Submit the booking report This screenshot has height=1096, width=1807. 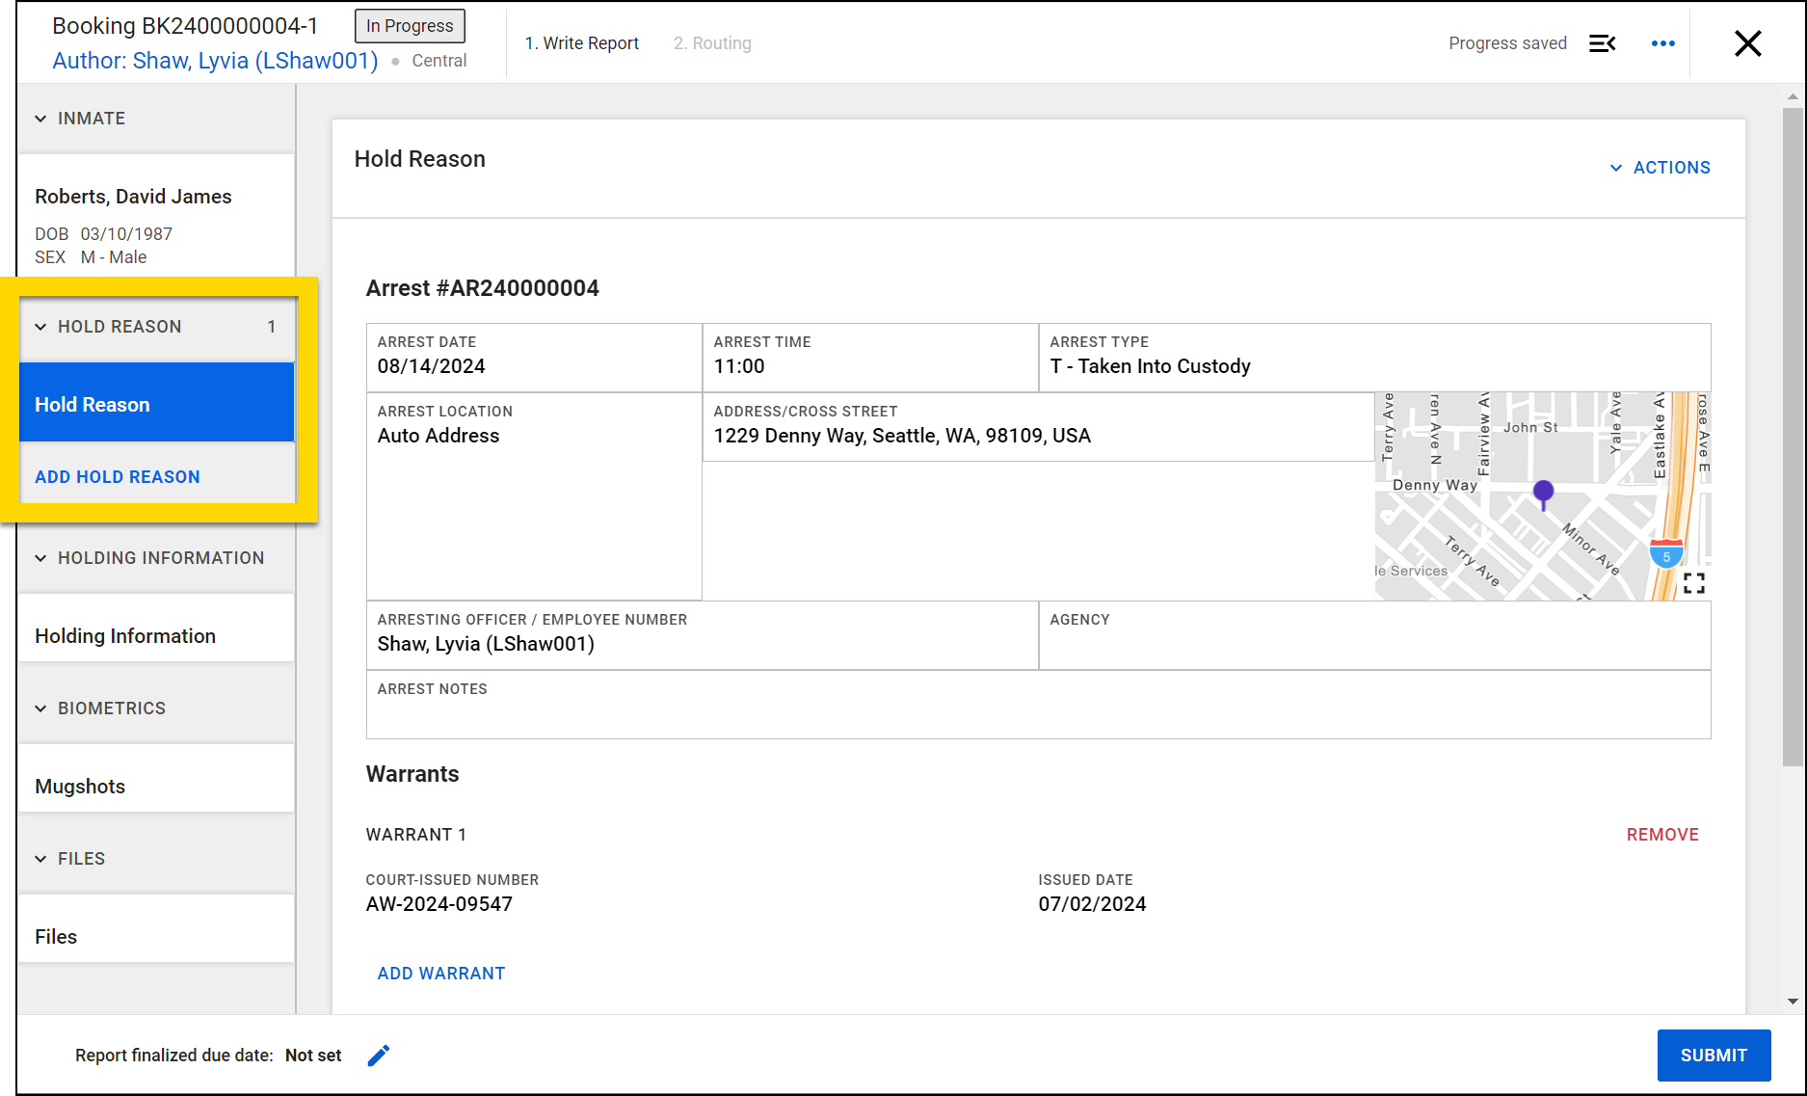(1714, 1056)
